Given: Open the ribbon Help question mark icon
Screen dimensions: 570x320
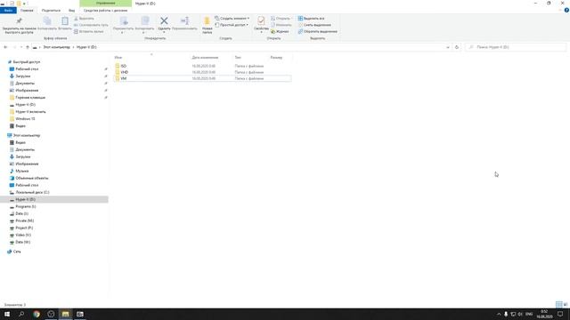Looking at the screenshot, I should pyautogui.click(x=566, y=10).
